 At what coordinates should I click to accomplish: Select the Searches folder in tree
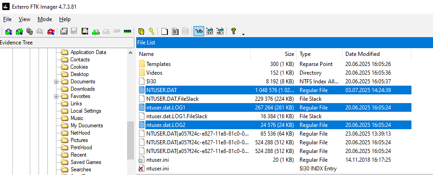pyautogui.click(x=81, y=170)
